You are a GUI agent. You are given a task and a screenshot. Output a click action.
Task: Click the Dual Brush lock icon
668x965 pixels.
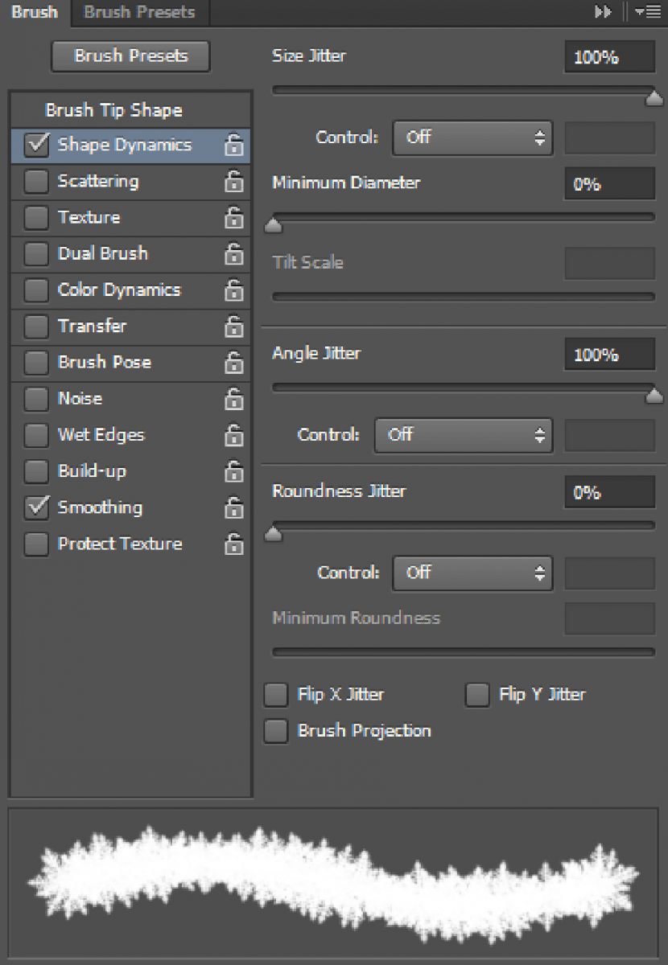[x=233, y=254]
